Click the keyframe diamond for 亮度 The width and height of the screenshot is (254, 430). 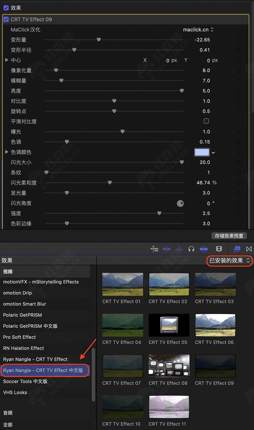239,91
